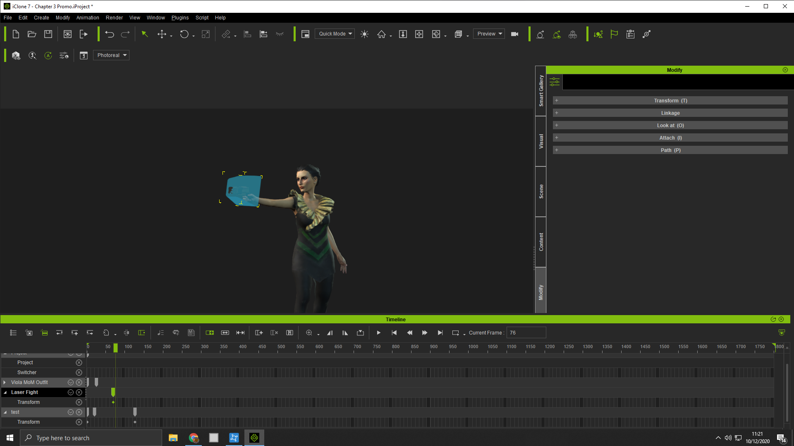Select the object Select arrow tool

[144, 34]
